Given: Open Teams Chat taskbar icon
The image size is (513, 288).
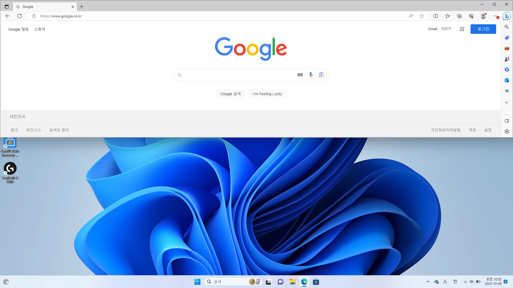Looking at the screenshot, I should 281,282.
